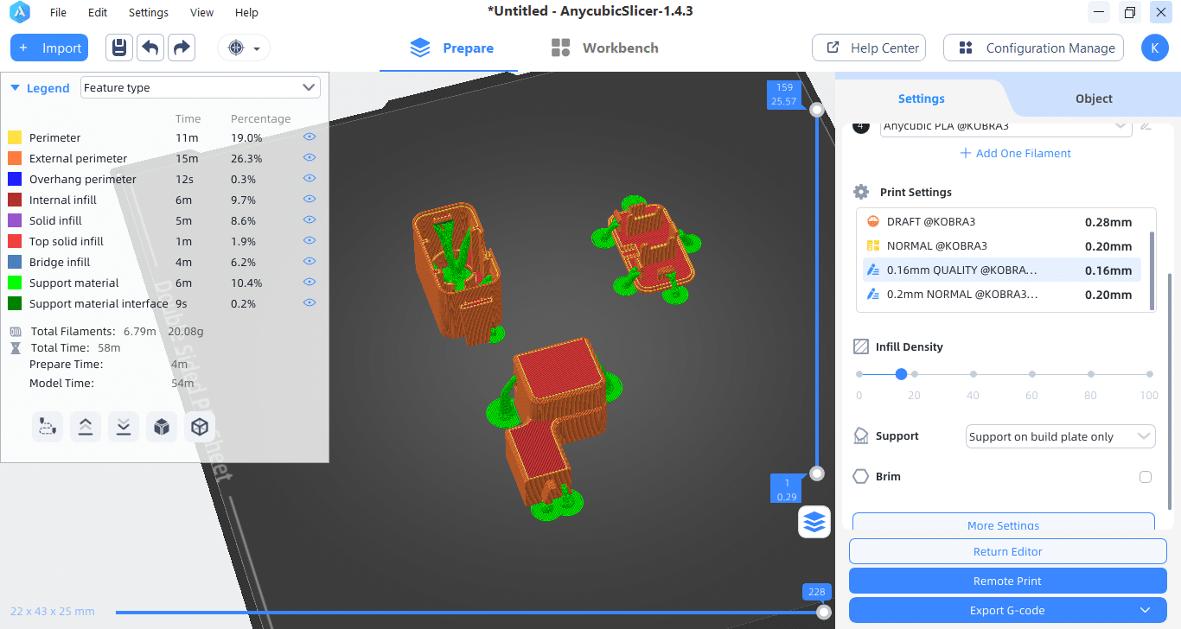Viewport: 1181px width, 629px height.
Task: Open the Settings menu in menu bar
Action: tap(148, 13)
